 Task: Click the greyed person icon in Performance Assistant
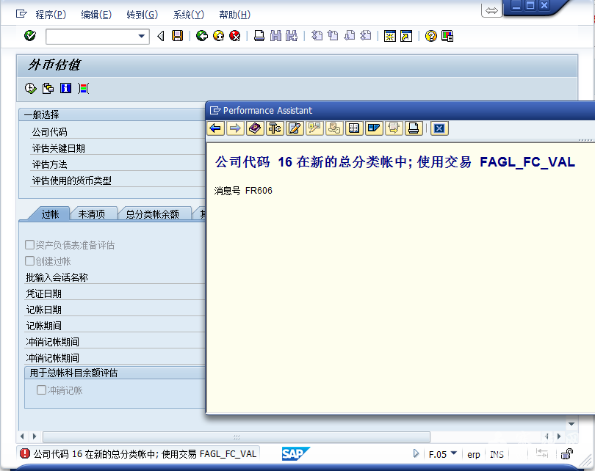click(x=334, y=128)
